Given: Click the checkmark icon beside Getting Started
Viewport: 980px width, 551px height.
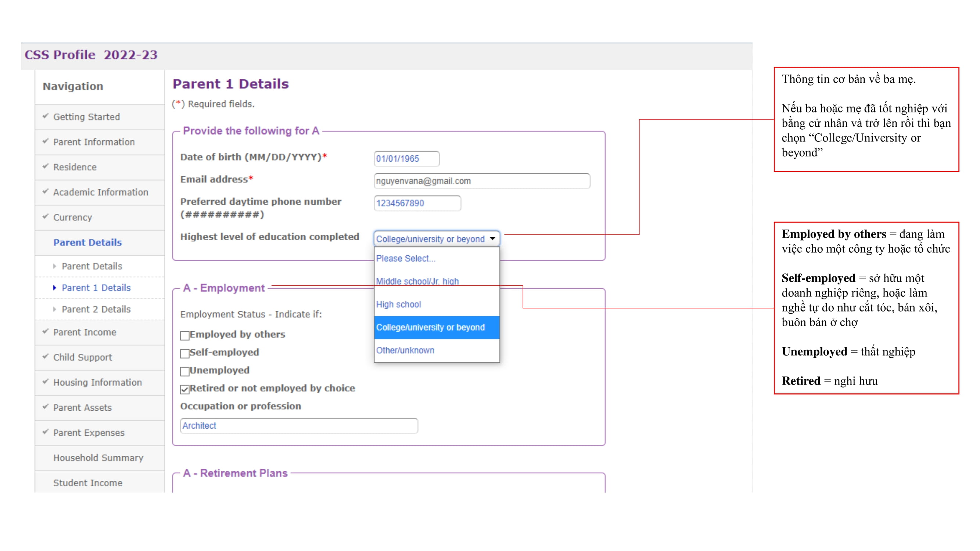Looking at the screenshot, I should click(x=46, y=116).
